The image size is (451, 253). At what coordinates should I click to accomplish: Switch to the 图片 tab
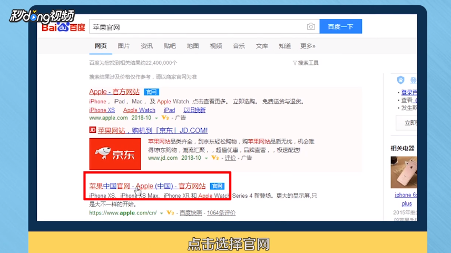tap(124, 46)
